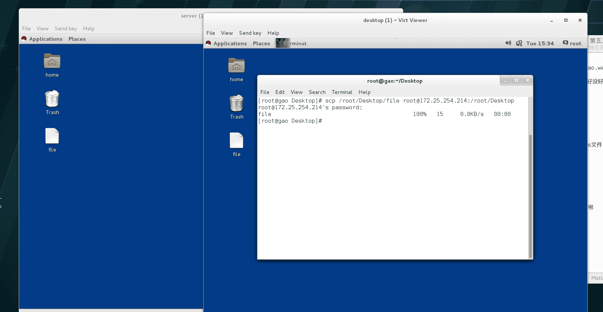Click the scp command line in terminal
Viewport: 603px width, 312px height.
click(386, 101)
